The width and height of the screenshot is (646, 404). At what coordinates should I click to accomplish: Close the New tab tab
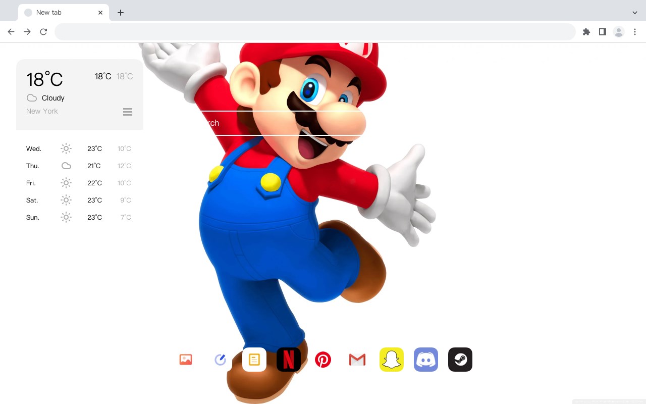(100, 13)
